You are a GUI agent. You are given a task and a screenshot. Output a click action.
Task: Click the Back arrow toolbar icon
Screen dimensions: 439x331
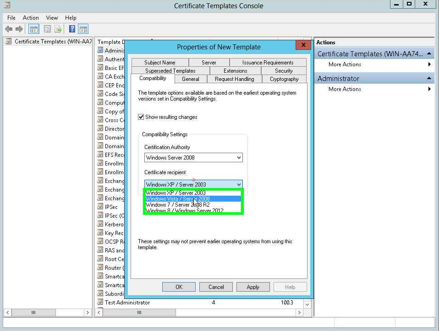tap(9, 29)
